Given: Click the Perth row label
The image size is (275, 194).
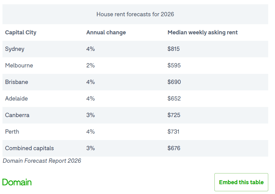Looking at the screenshot, I should click(x=12, y=132).
